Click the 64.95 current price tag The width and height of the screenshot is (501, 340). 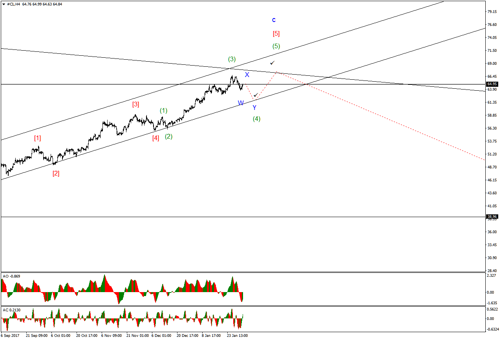[492, 84]
